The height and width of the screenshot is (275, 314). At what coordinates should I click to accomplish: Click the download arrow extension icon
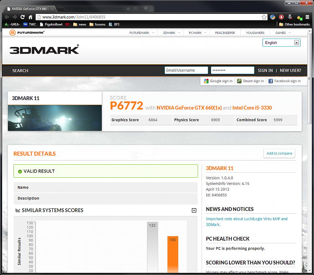pos(290,17)
